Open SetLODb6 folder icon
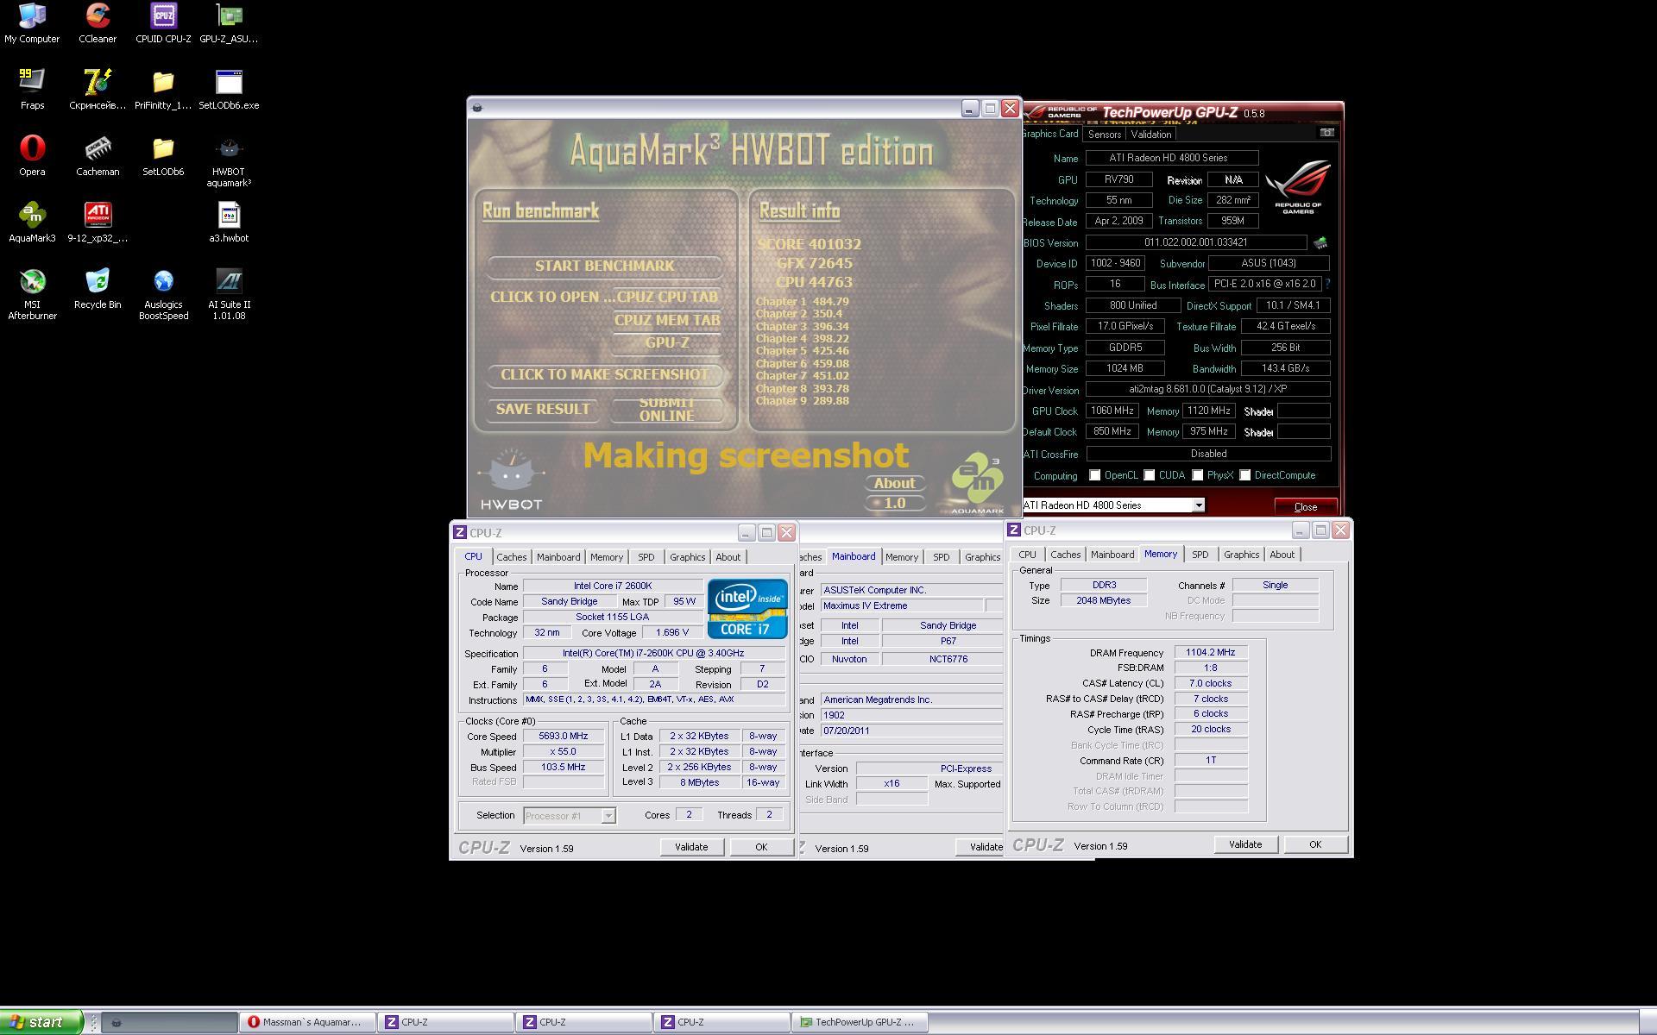 click(163, 156)
